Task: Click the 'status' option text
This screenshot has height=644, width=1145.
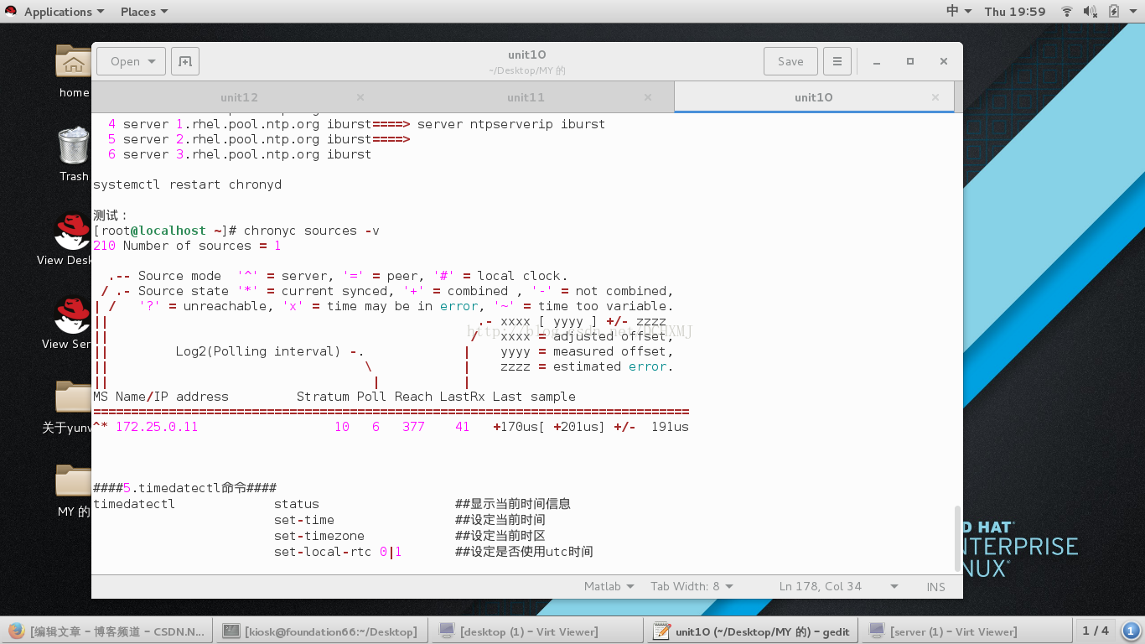Action: [297, 504]
